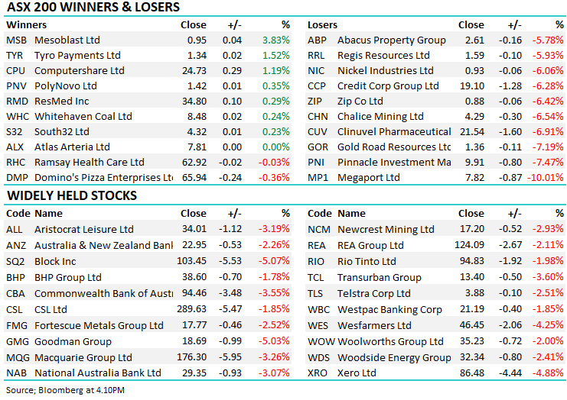Viewport: 567px width, 400px height.
Task: Select the MP1 ticker code
Action: tap(317, 177)
